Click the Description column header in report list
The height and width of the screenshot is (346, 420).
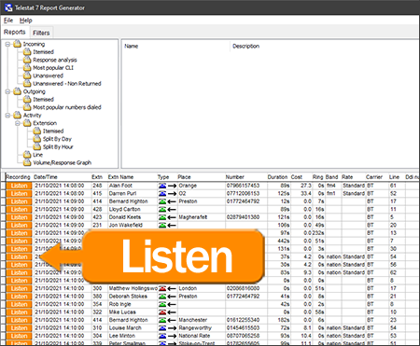[325, 47]
